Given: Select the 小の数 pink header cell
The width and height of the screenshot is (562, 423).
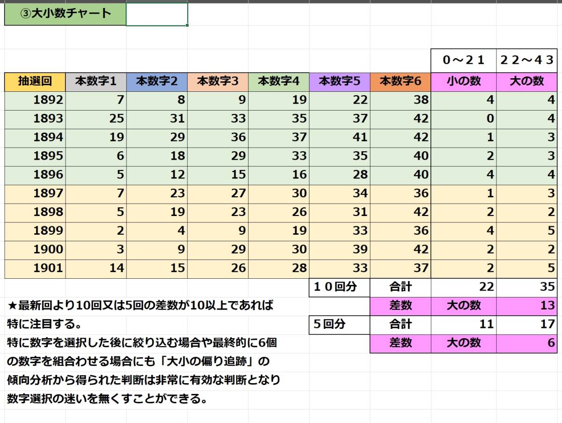Looking at the screenshot, I should pyautogui.click(x=464, y=82).
